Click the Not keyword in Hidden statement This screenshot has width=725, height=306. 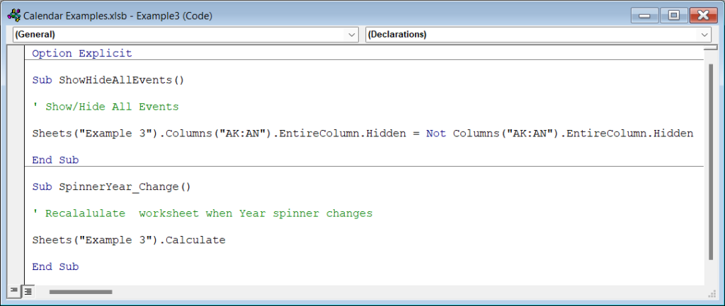[435, 134]
